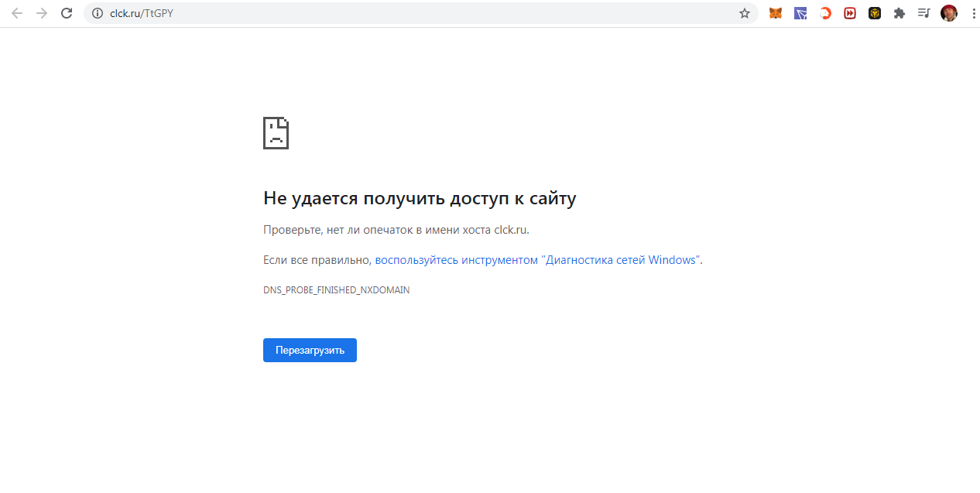The height and width of the screenshot is (493, 980).
Task: View site information icon in address bar
Action: pyautogui.click(x=98, y=13)
